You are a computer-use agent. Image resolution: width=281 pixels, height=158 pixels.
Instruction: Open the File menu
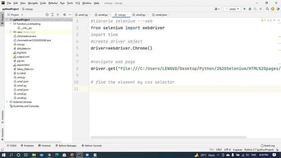coord(9,3)
